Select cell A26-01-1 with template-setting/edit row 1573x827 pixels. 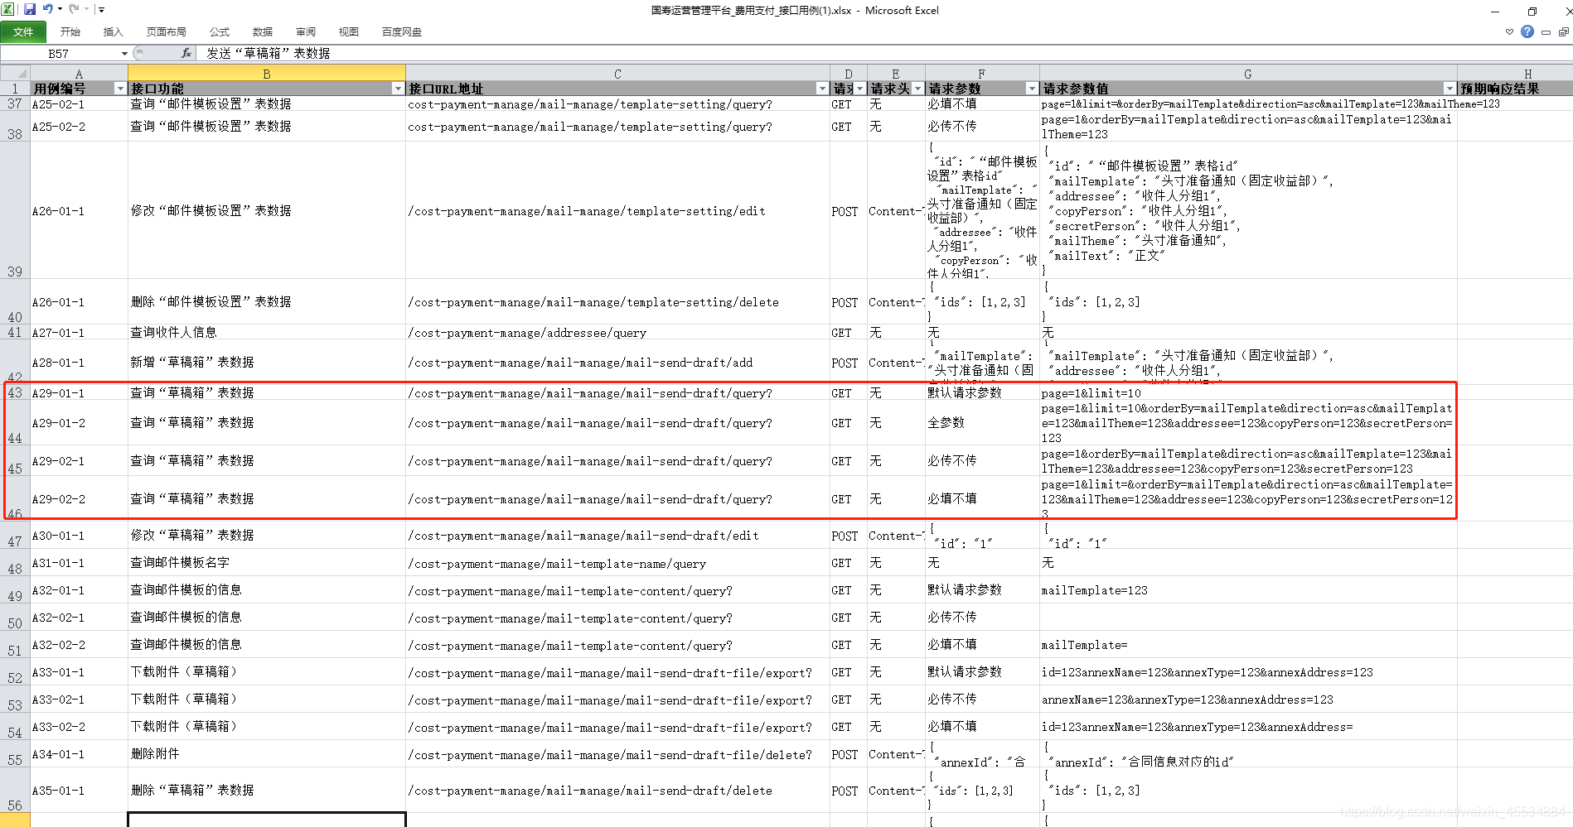click(x=80, y=210)
